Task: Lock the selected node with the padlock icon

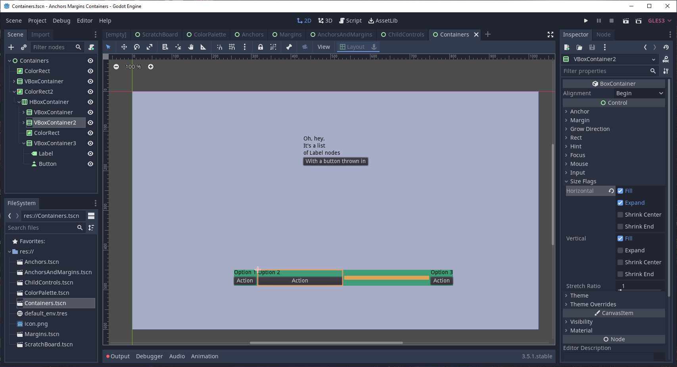Action: tap(260, 47)
